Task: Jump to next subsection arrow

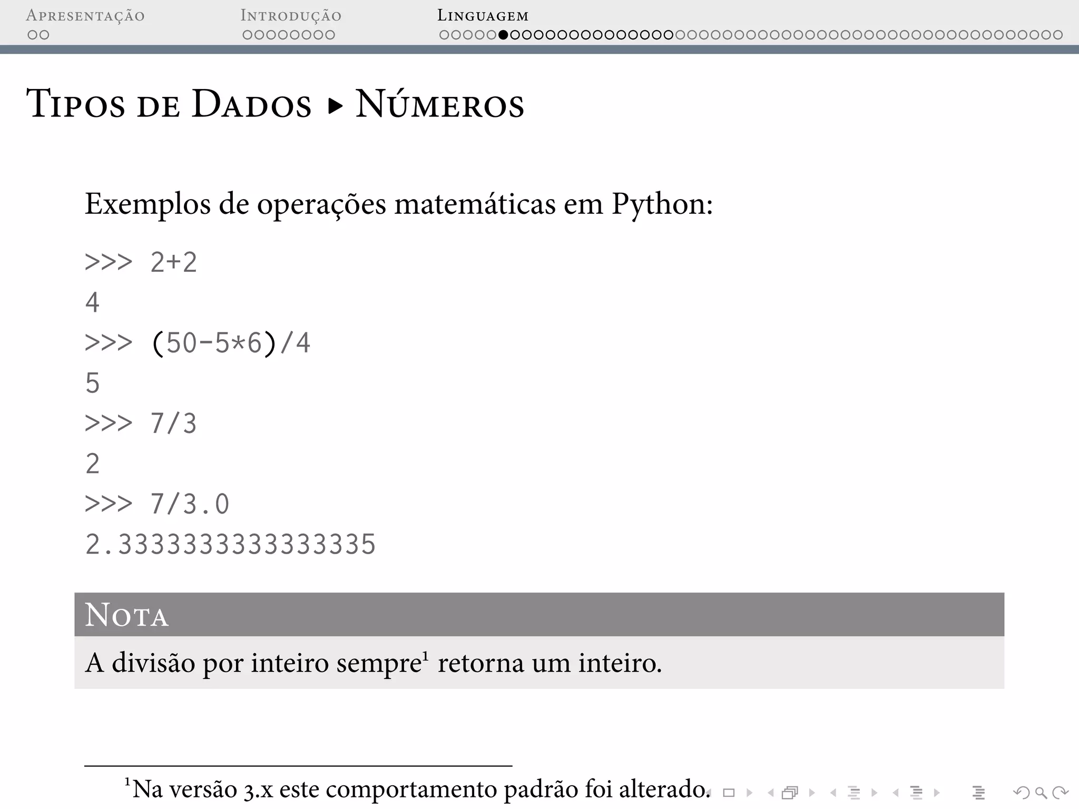Action: click(875, 792)
